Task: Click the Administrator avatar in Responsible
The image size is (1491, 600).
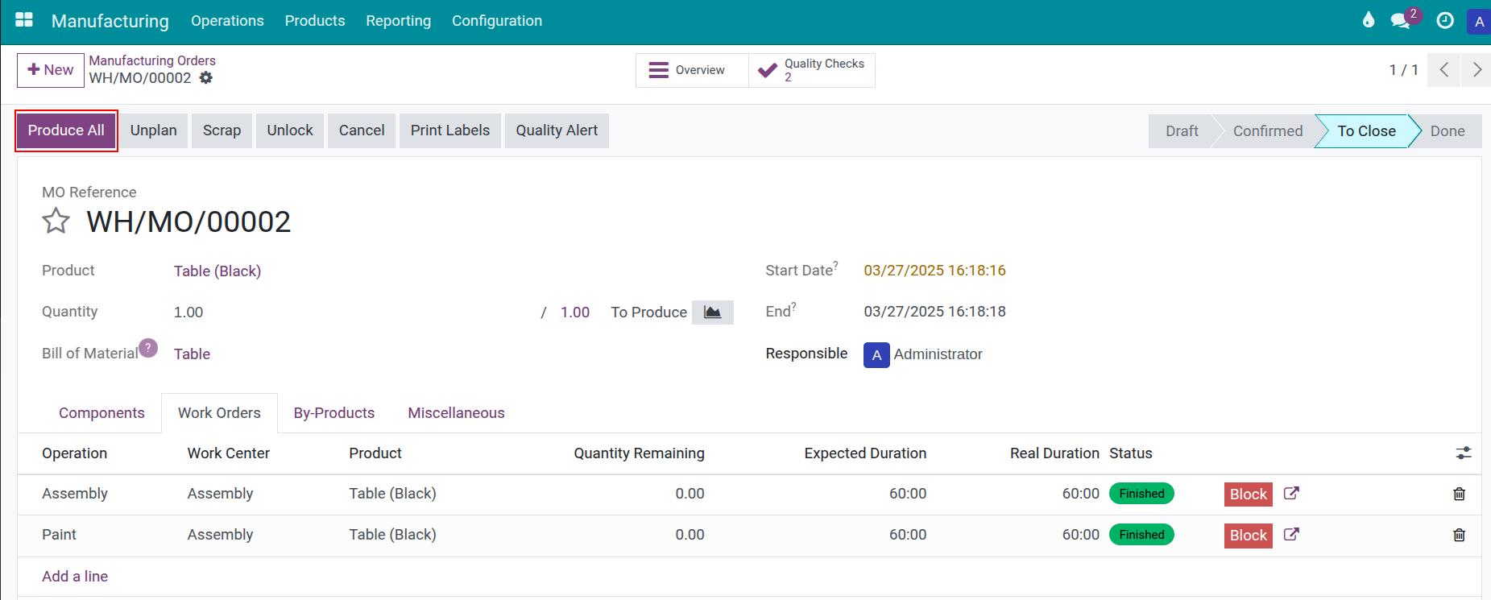Action: point(876,354)
